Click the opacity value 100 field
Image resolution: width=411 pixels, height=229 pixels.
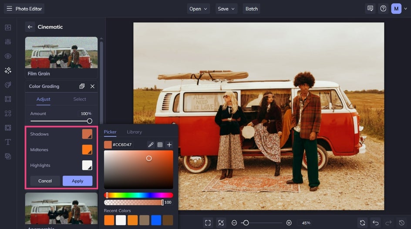pos(168,202)
